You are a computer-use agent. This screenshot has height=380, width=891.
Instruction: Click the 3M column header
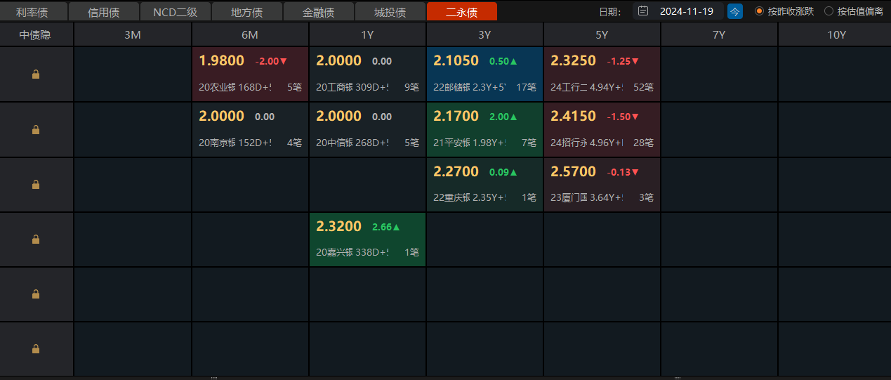pos(133,34)
